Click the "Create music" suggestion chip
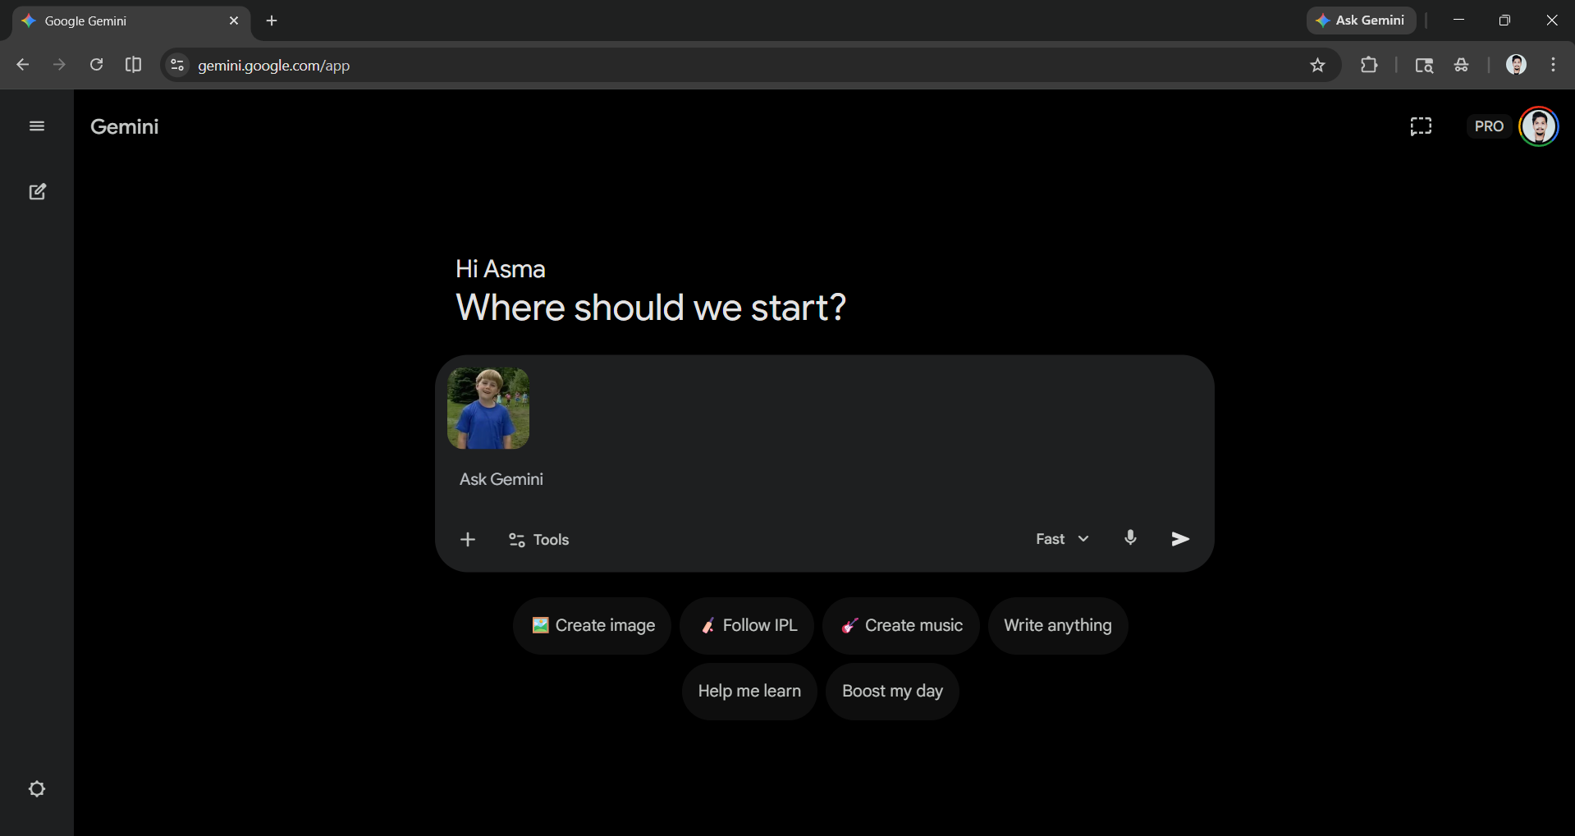Image resolution: width=1575 pixels, height=836 pixels. pyautogui.click(x=900, y=625)
